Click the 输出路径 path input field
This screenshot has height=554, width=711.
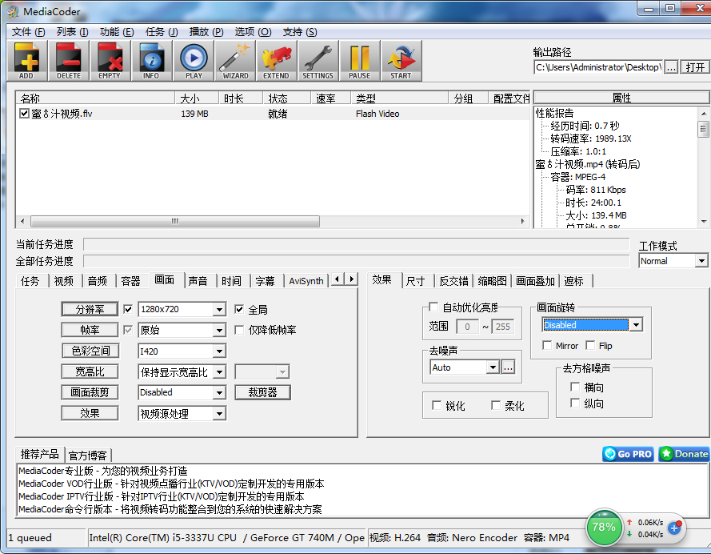pyautogui.click(x=598, y=67)
